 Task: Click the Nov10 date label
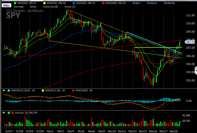click(112, 131)
